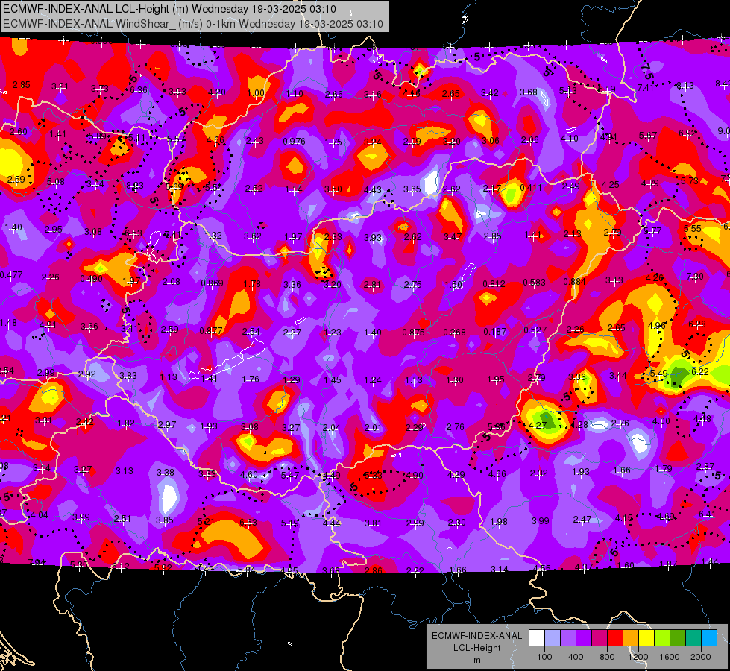Click the teal legend swatch
The width and height of the screenshot is (730, 671).
(x=693, y=637)
